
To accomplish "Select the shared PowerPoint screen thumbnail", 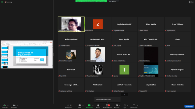I will pos(27,54).
